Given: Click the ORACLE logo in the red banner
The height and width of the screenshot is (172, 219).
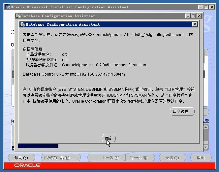Looking at the screenshot, I should pos(27,165).
